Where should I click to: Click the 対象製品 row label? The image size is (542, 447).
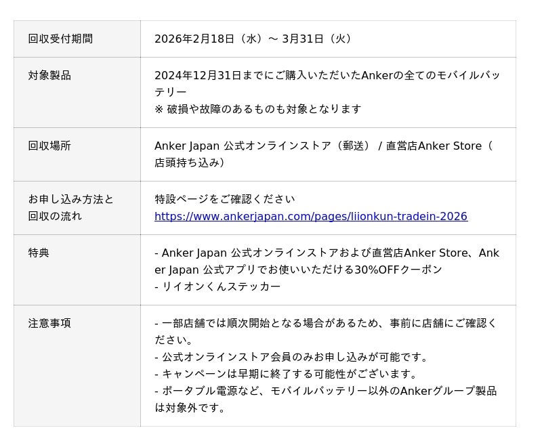[49, 76]
